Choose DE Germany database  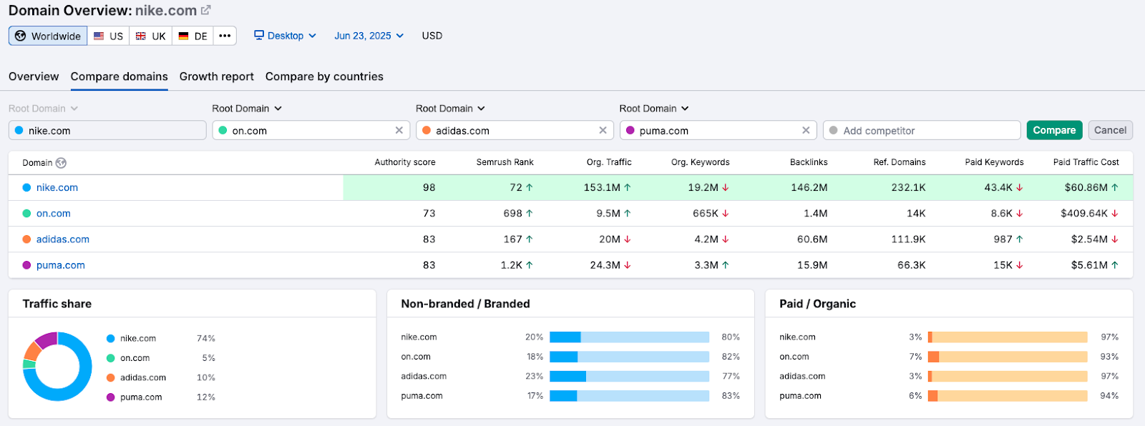[193, 36]
